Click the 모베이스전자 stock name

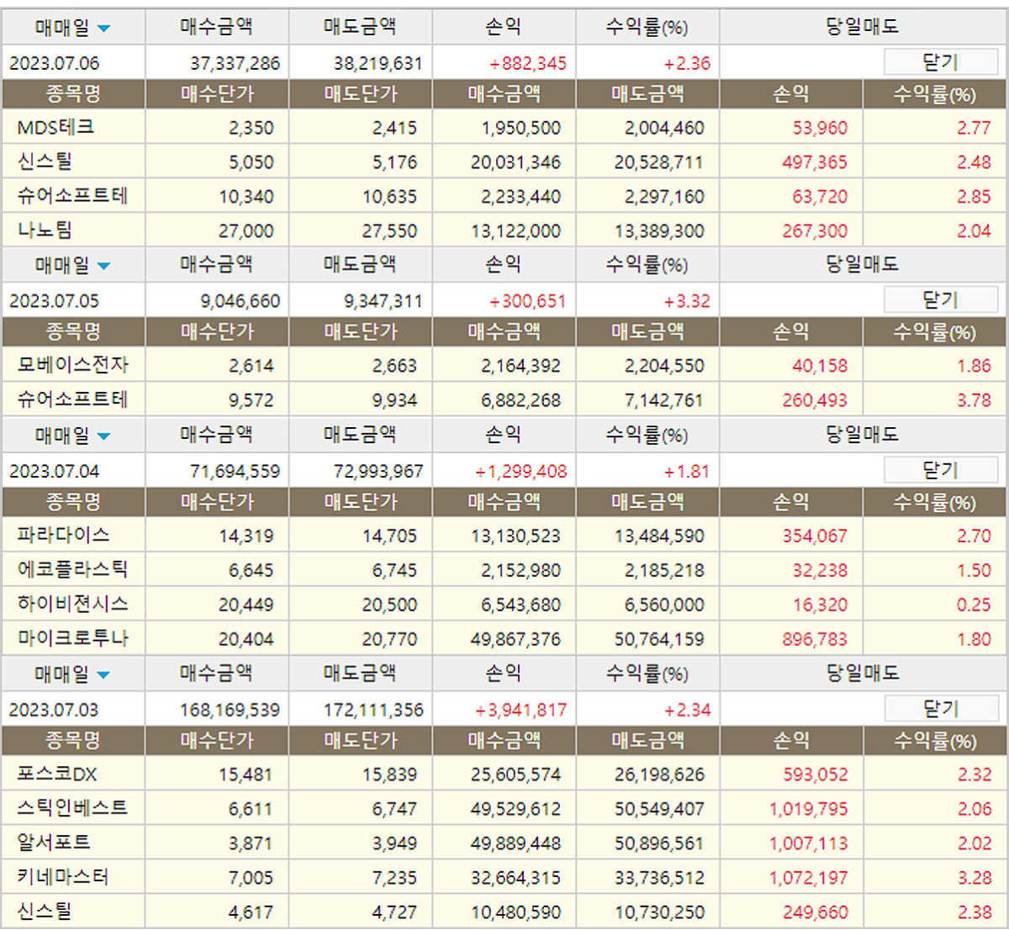pyautogui.click(x=72, y=366)
